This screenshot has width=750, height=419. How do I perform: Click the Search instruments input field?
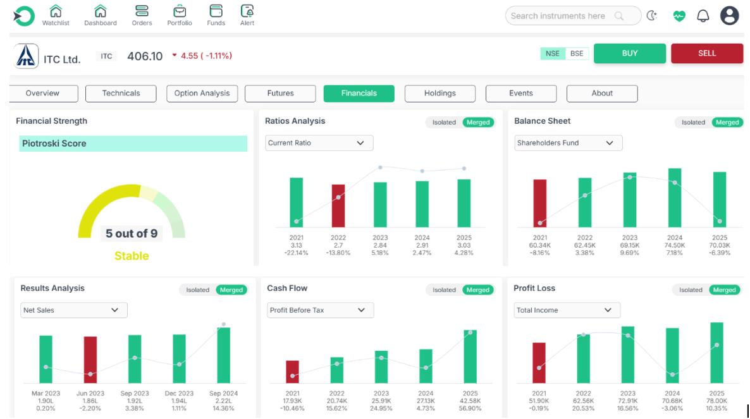pos(560,16)
